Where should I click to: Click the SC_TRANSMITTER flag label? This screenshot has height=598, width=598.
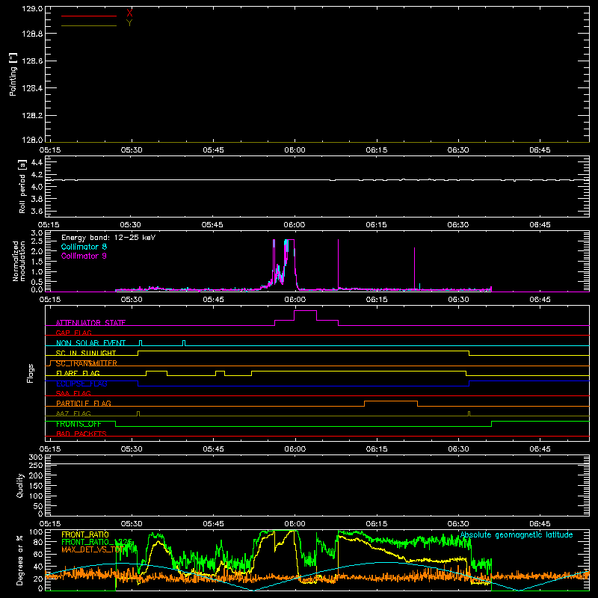pos(86,363)
